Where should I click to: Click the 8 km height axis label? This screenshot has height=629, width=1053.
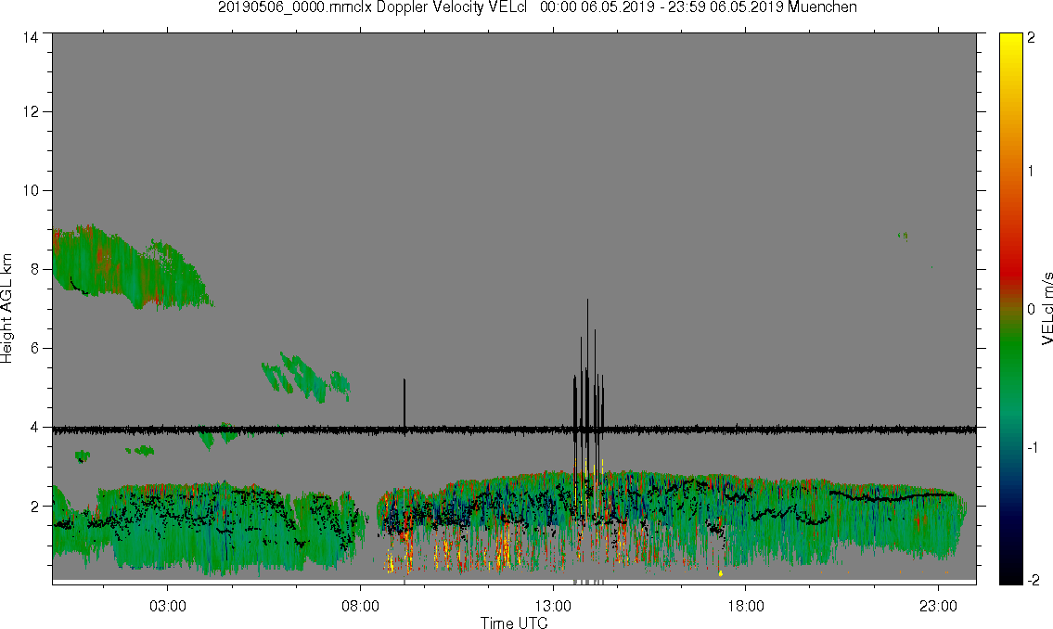34,269
